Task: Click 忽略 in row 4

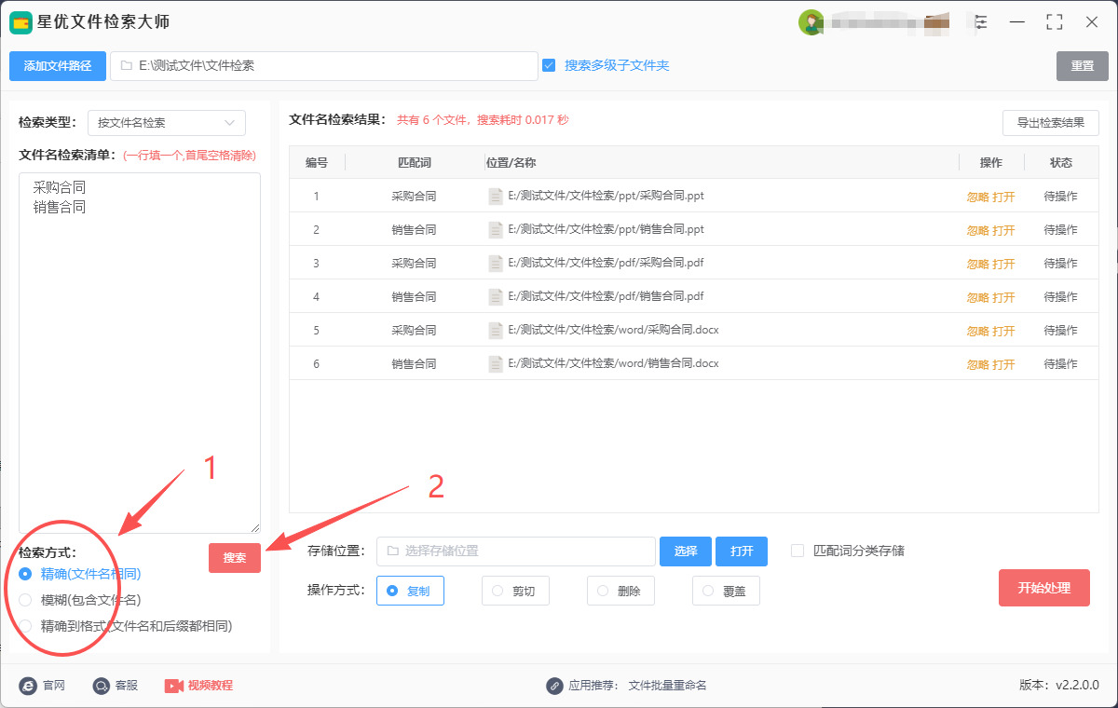Action: (x=977, y=298)
